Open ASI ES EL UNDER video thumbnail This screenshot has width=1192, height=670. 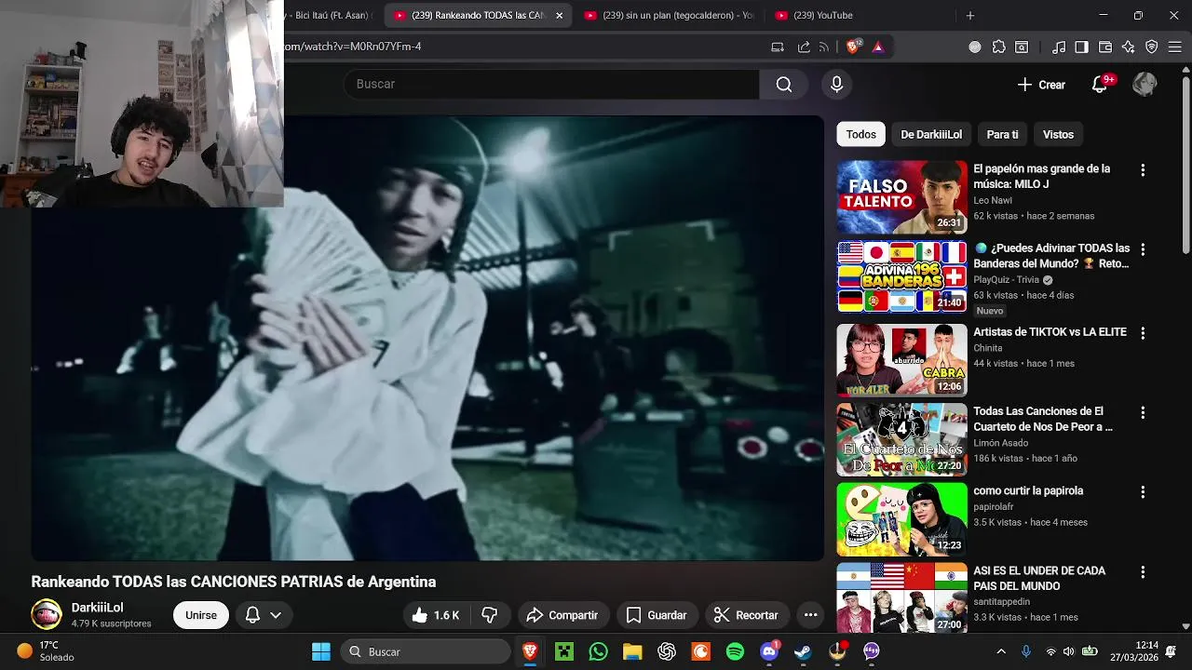point(901,597)
